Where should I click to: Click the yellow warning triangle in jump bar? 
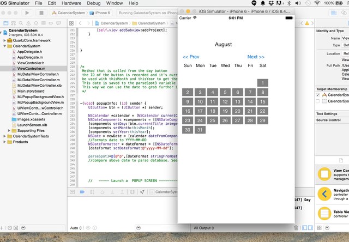[307, 23]
